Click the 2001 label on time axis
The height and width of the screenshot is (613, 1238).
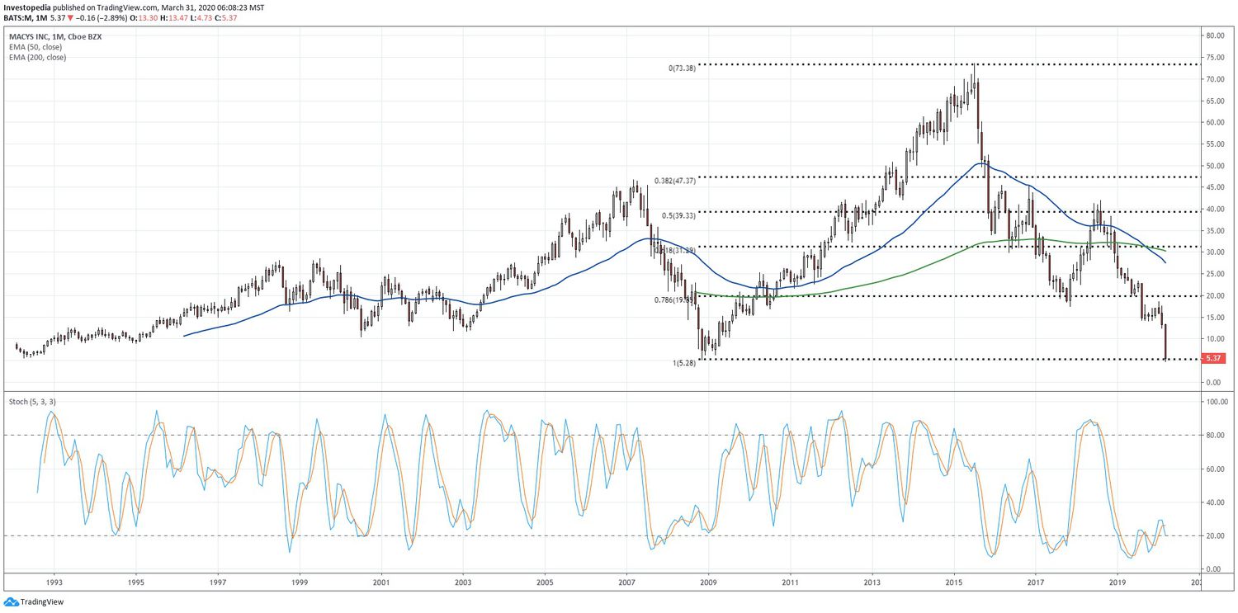point(381,582)
